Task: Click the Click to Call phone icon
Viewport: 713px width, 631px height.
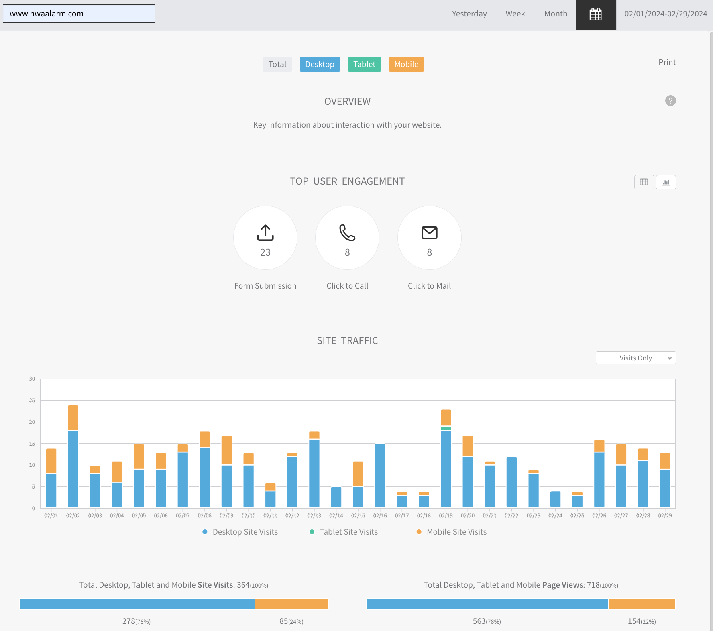Action: [x=347, y=233]
